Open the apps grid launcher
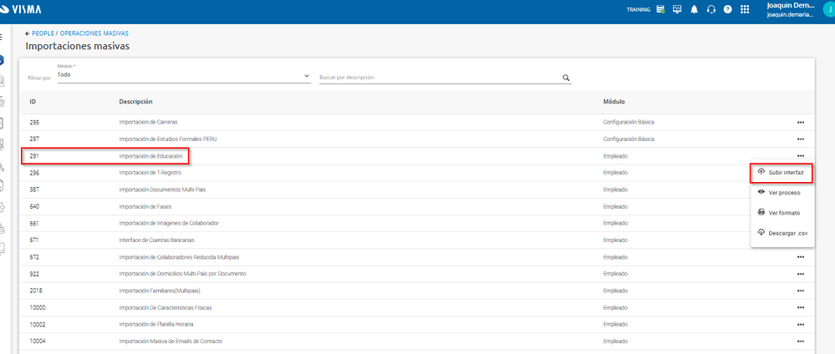835x354 pixels. point(745,9)
